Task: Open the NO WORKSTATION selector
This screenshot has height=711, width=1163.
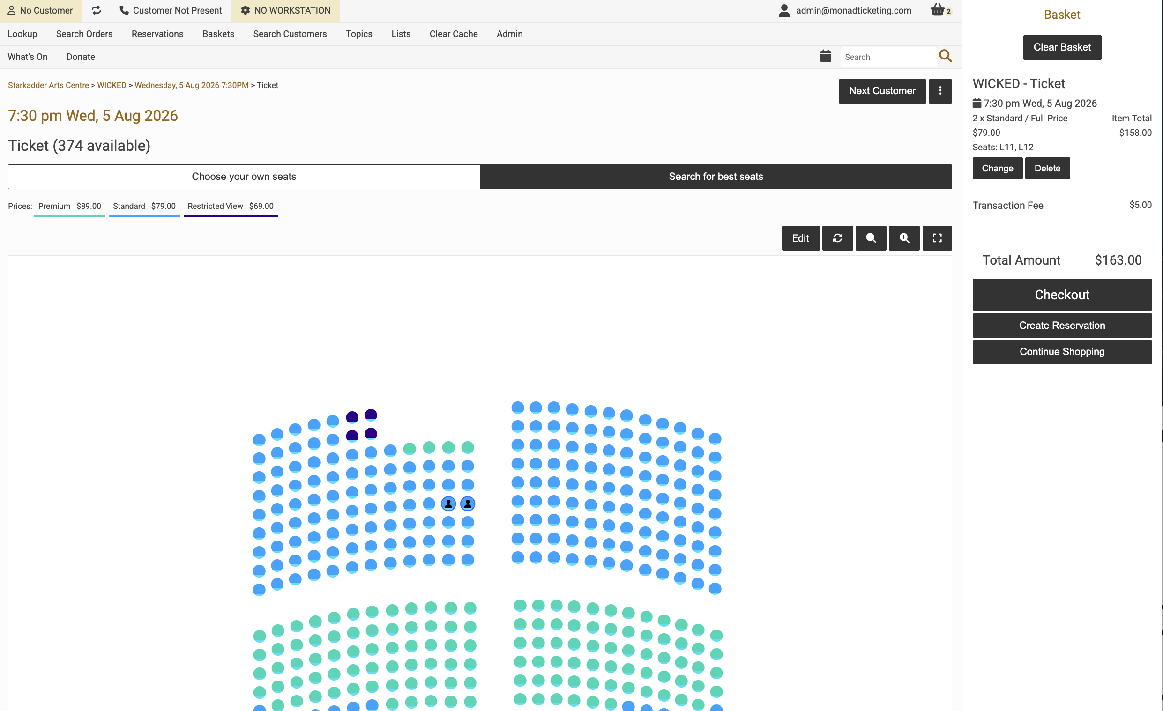Action: click(x=285, y=10)
